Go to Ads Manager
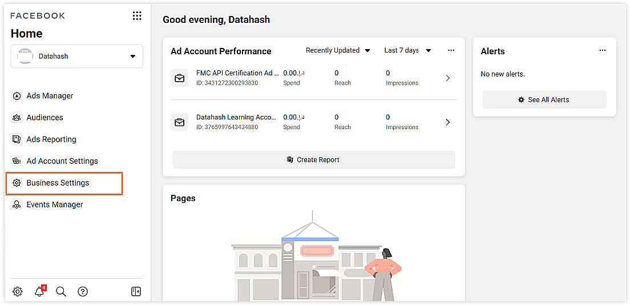This screenshot has width=630, height=305. 50,96
